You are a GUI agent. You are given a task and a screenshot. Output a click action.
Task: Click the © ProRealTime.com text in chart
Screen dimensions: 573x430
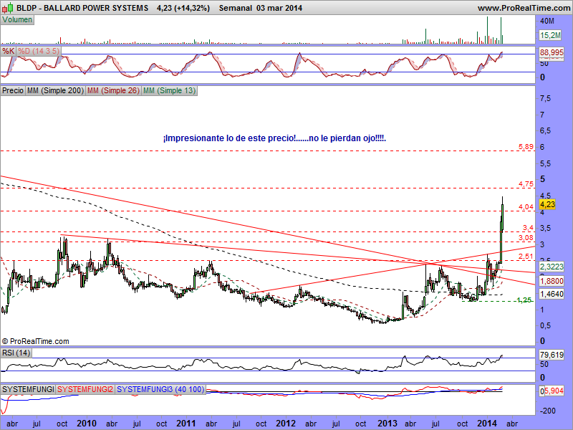coord(35,341)
